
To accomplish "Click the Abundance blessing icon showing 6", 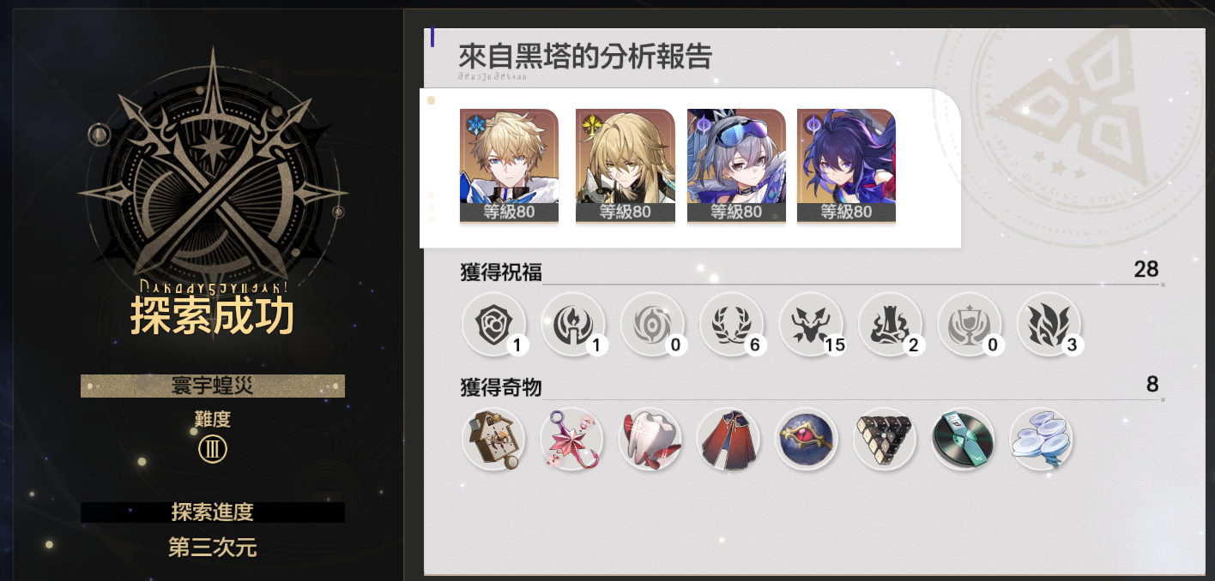I will (732, 325).
